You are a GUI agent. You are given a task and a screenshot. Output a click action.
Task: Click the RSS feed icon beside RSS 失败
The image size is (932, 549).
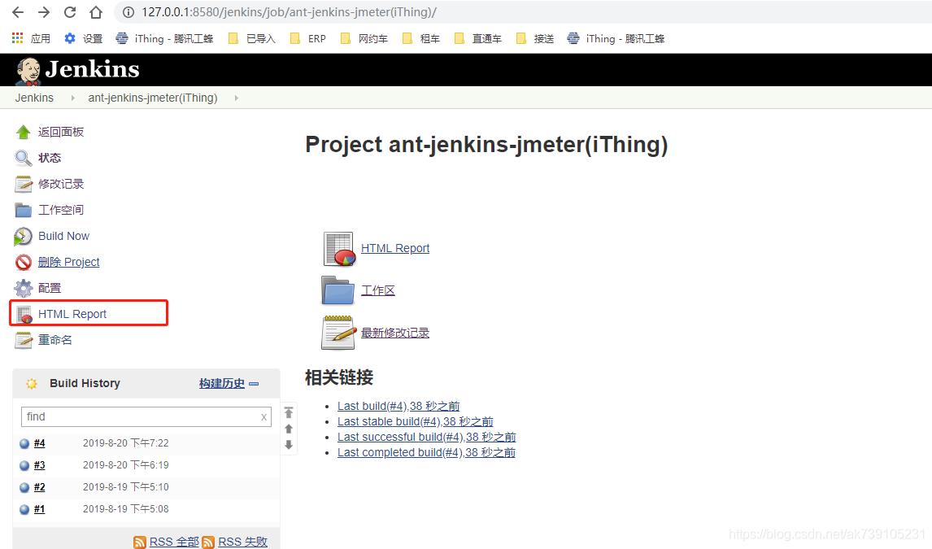[x=208, y=542]
